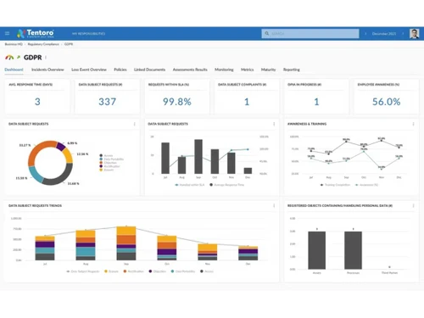The width and height of the screenshot is (424, 318).
Task: Switch to Incidents Overview tab
Action: (x=47, y=70)
